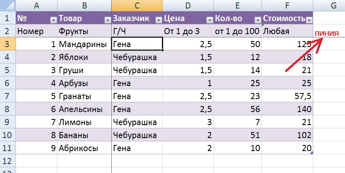The height and width of the screenshot is (173, 345).
Task: Select column A header
Action: coord(37,5)
